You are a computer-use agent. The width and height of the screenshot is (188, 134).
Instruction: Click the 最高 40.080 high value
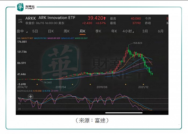point(136,18)
